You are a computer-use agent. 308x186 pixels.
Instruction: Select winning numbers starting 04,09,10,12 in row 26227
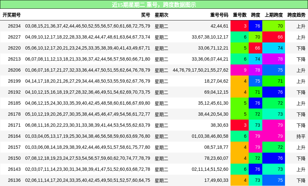pos(88,37)
